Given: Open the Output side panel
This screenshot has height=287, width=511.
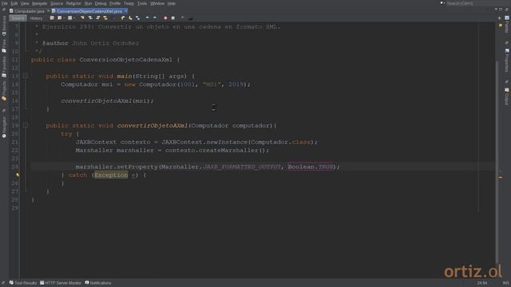Looking at the screenshot, I should click(507, 96).
